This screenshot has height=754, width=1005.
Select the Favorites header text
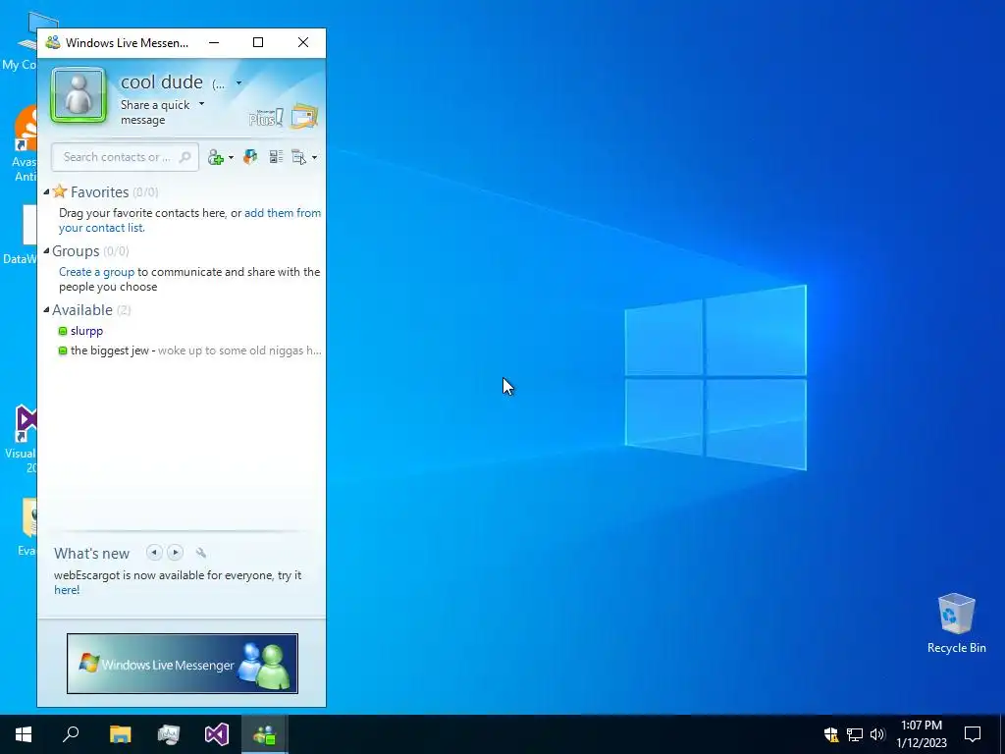tap(99, 192)
